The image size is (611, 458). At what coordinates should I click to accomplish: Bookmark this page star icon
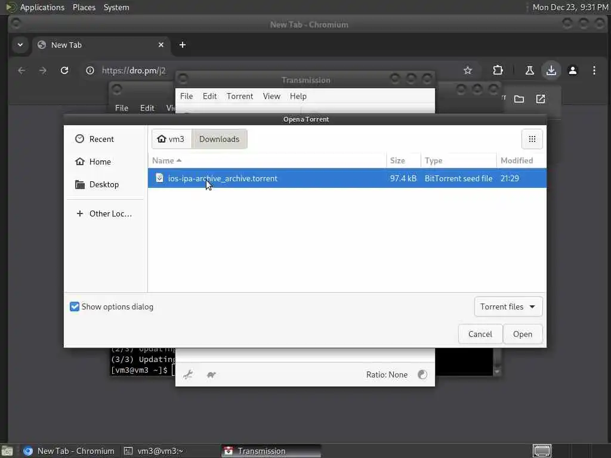[x=468, y=70]
